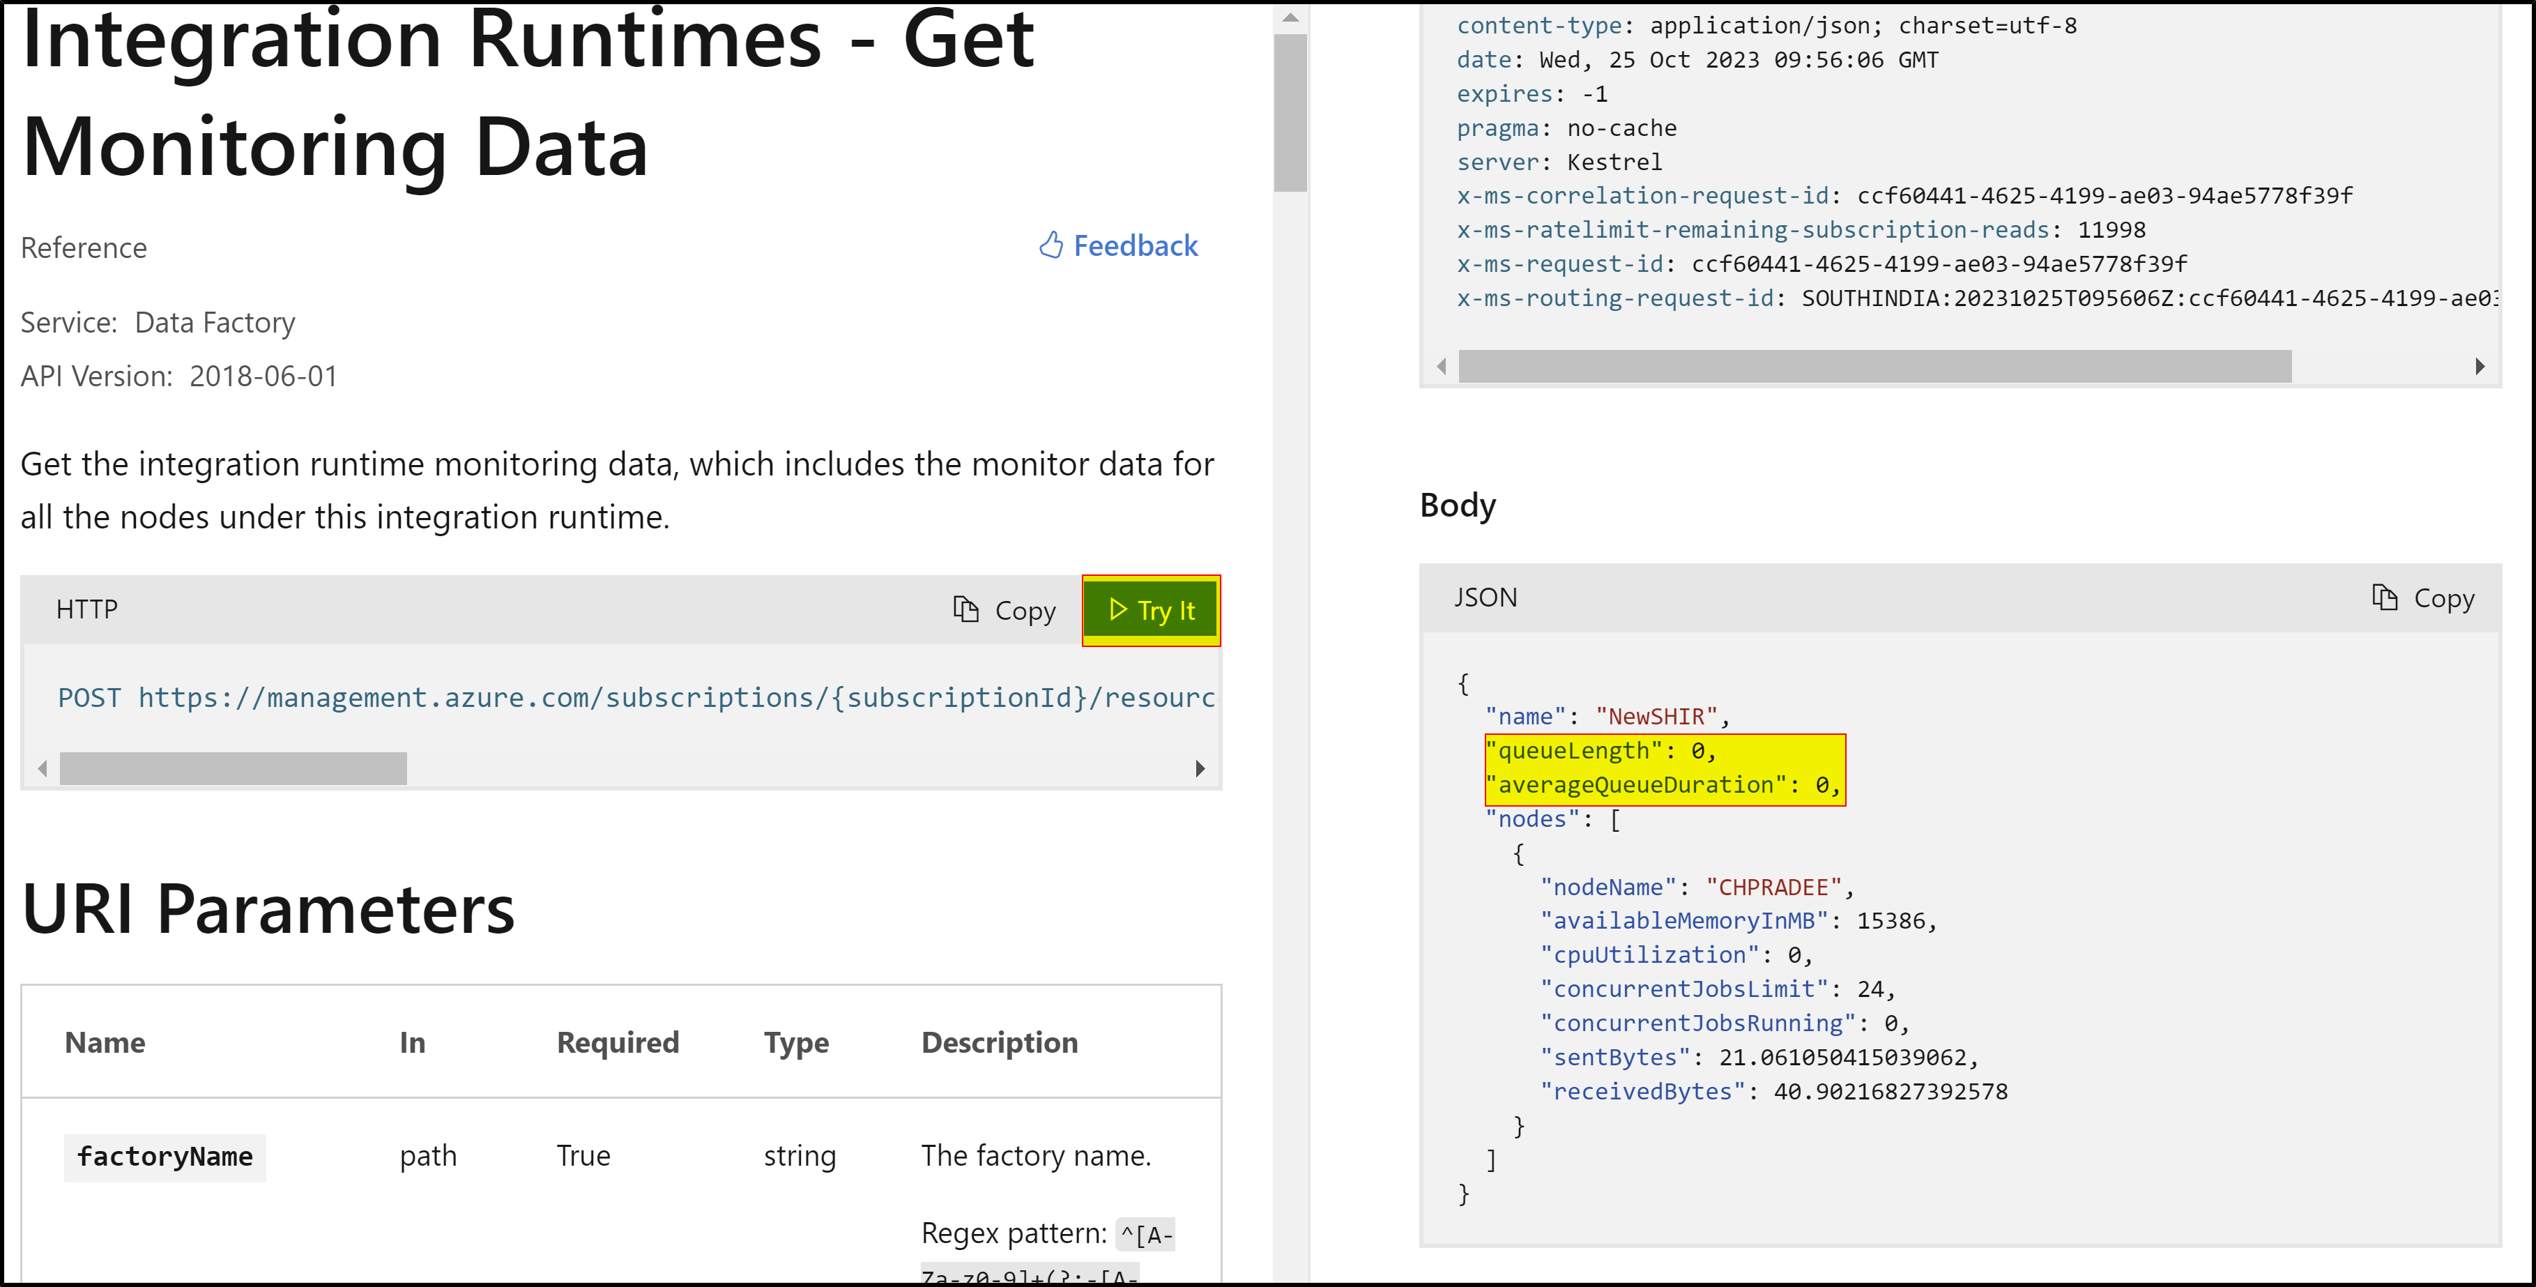Viewport: 2536px width, 1287px height.
Task: Click the date header line
Action: pos(1697,60)
